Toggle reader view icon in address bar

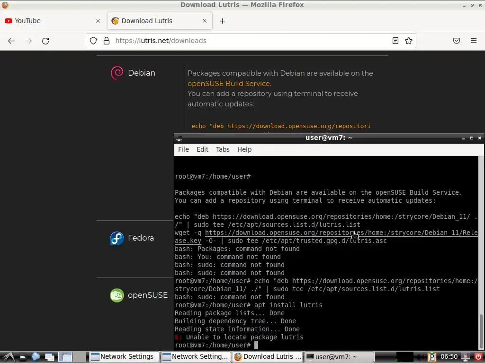tap(395, 41)
